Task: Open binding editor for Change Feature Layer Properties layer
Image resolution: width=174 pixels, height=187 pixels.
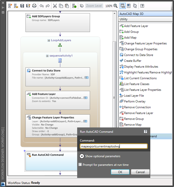Action: 85,121
